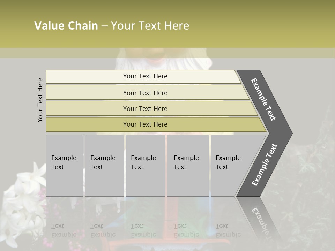Click the gnome's face behind the header
Viewport: 335px width, 251px height.
coord(155,56)
